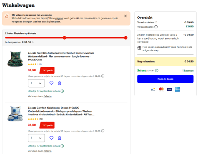Click the '- € 34,50' discount amount
This screenshot has height=154, width=198.
(x=188, y=35)
